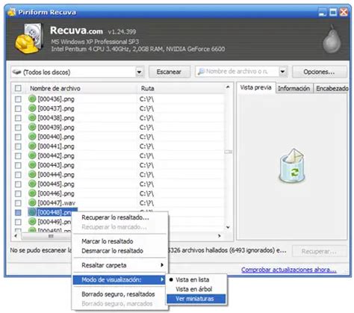
Task: Click the green status icon for [000443].png
Action: click(32, 165)
